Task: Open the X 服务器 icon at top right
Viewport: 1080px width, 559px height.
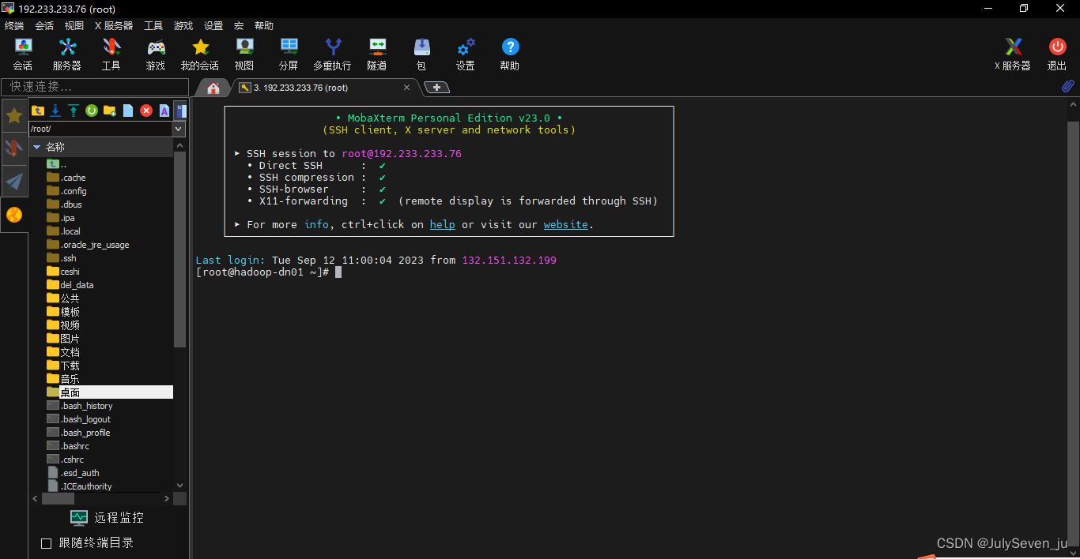Action: [1012, 54]
